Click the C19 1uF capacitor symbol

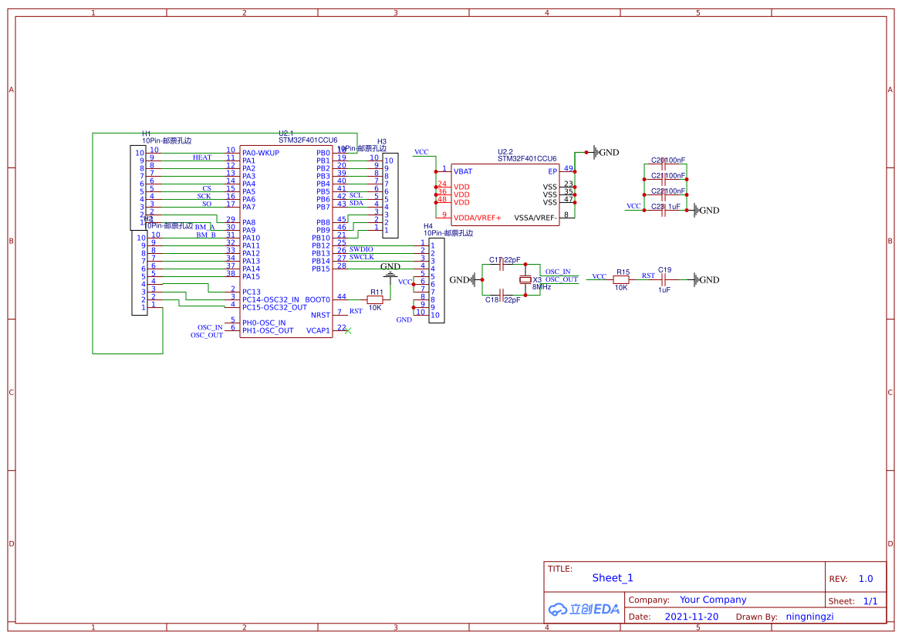click(664, 280)
